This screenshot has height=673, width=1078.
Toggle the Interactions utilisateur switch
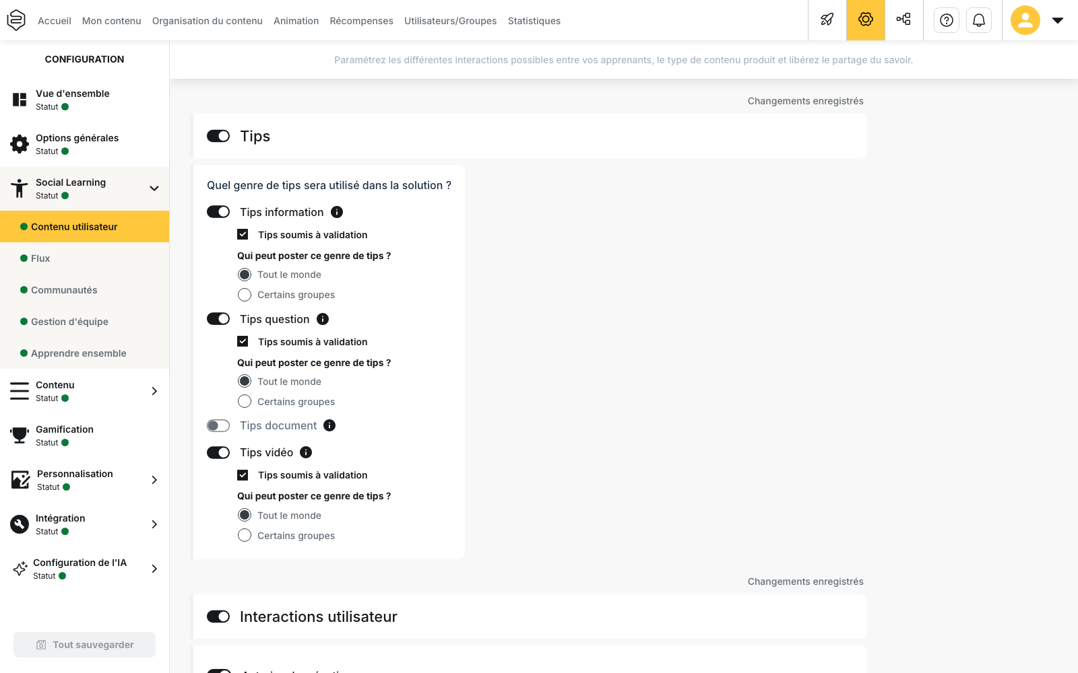coord(218,616)
